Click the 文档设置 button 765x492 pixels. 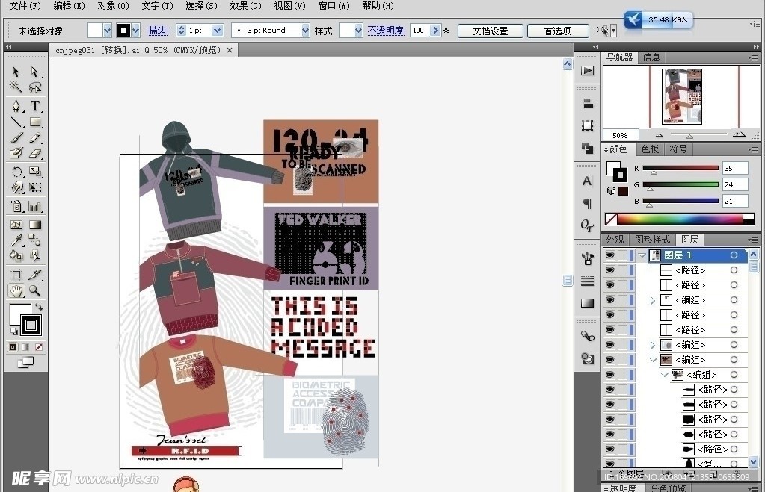click(x=491, y=31)
